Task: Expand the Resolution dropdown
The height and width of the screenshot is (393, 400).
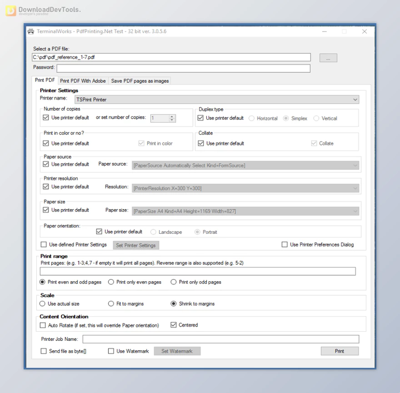Action: [245, 189]
